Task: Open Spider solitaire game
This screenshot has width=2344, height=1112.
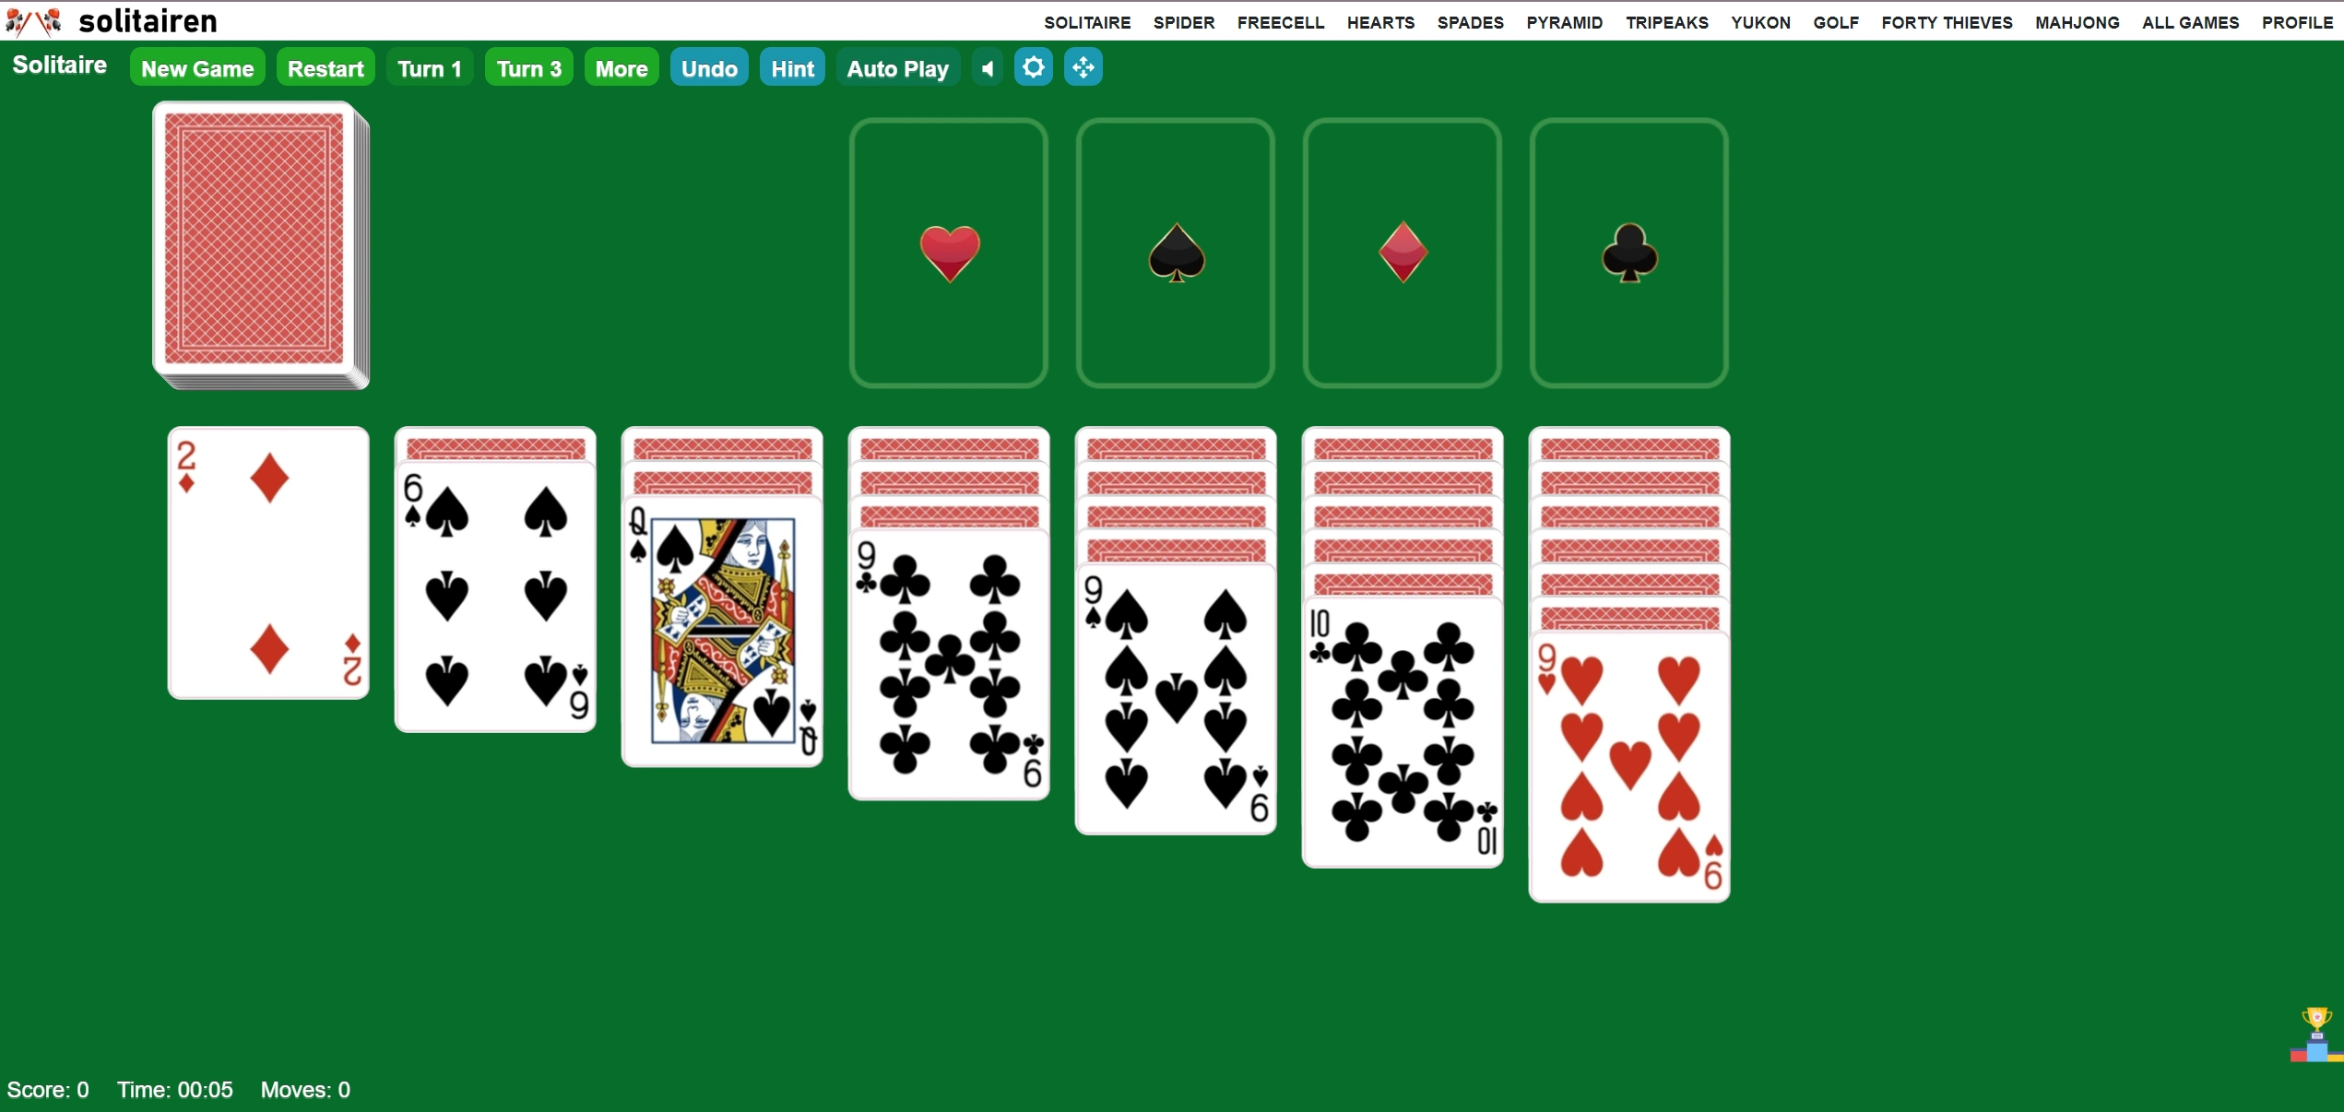Action: pos(1181,22)
